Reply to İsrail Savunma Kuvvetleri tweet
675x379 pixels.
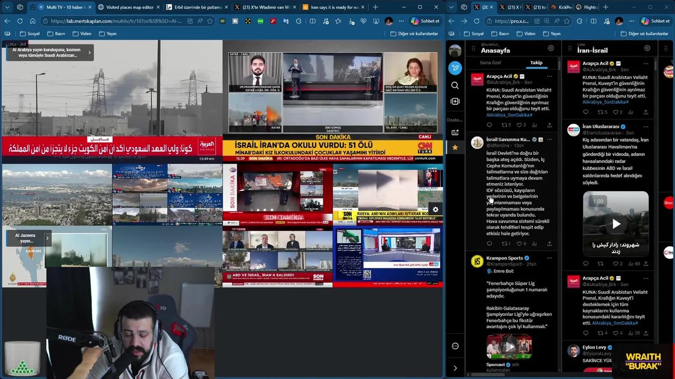(x=489, y=244)
